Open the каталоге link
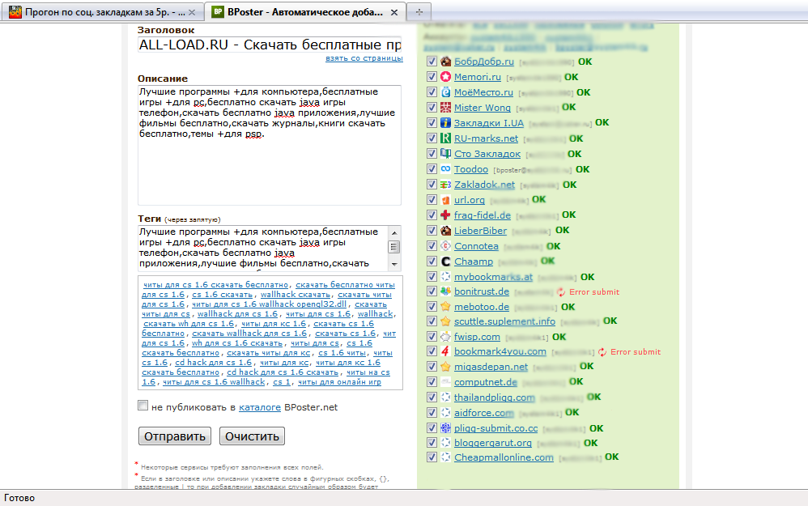 coord(260,407)
